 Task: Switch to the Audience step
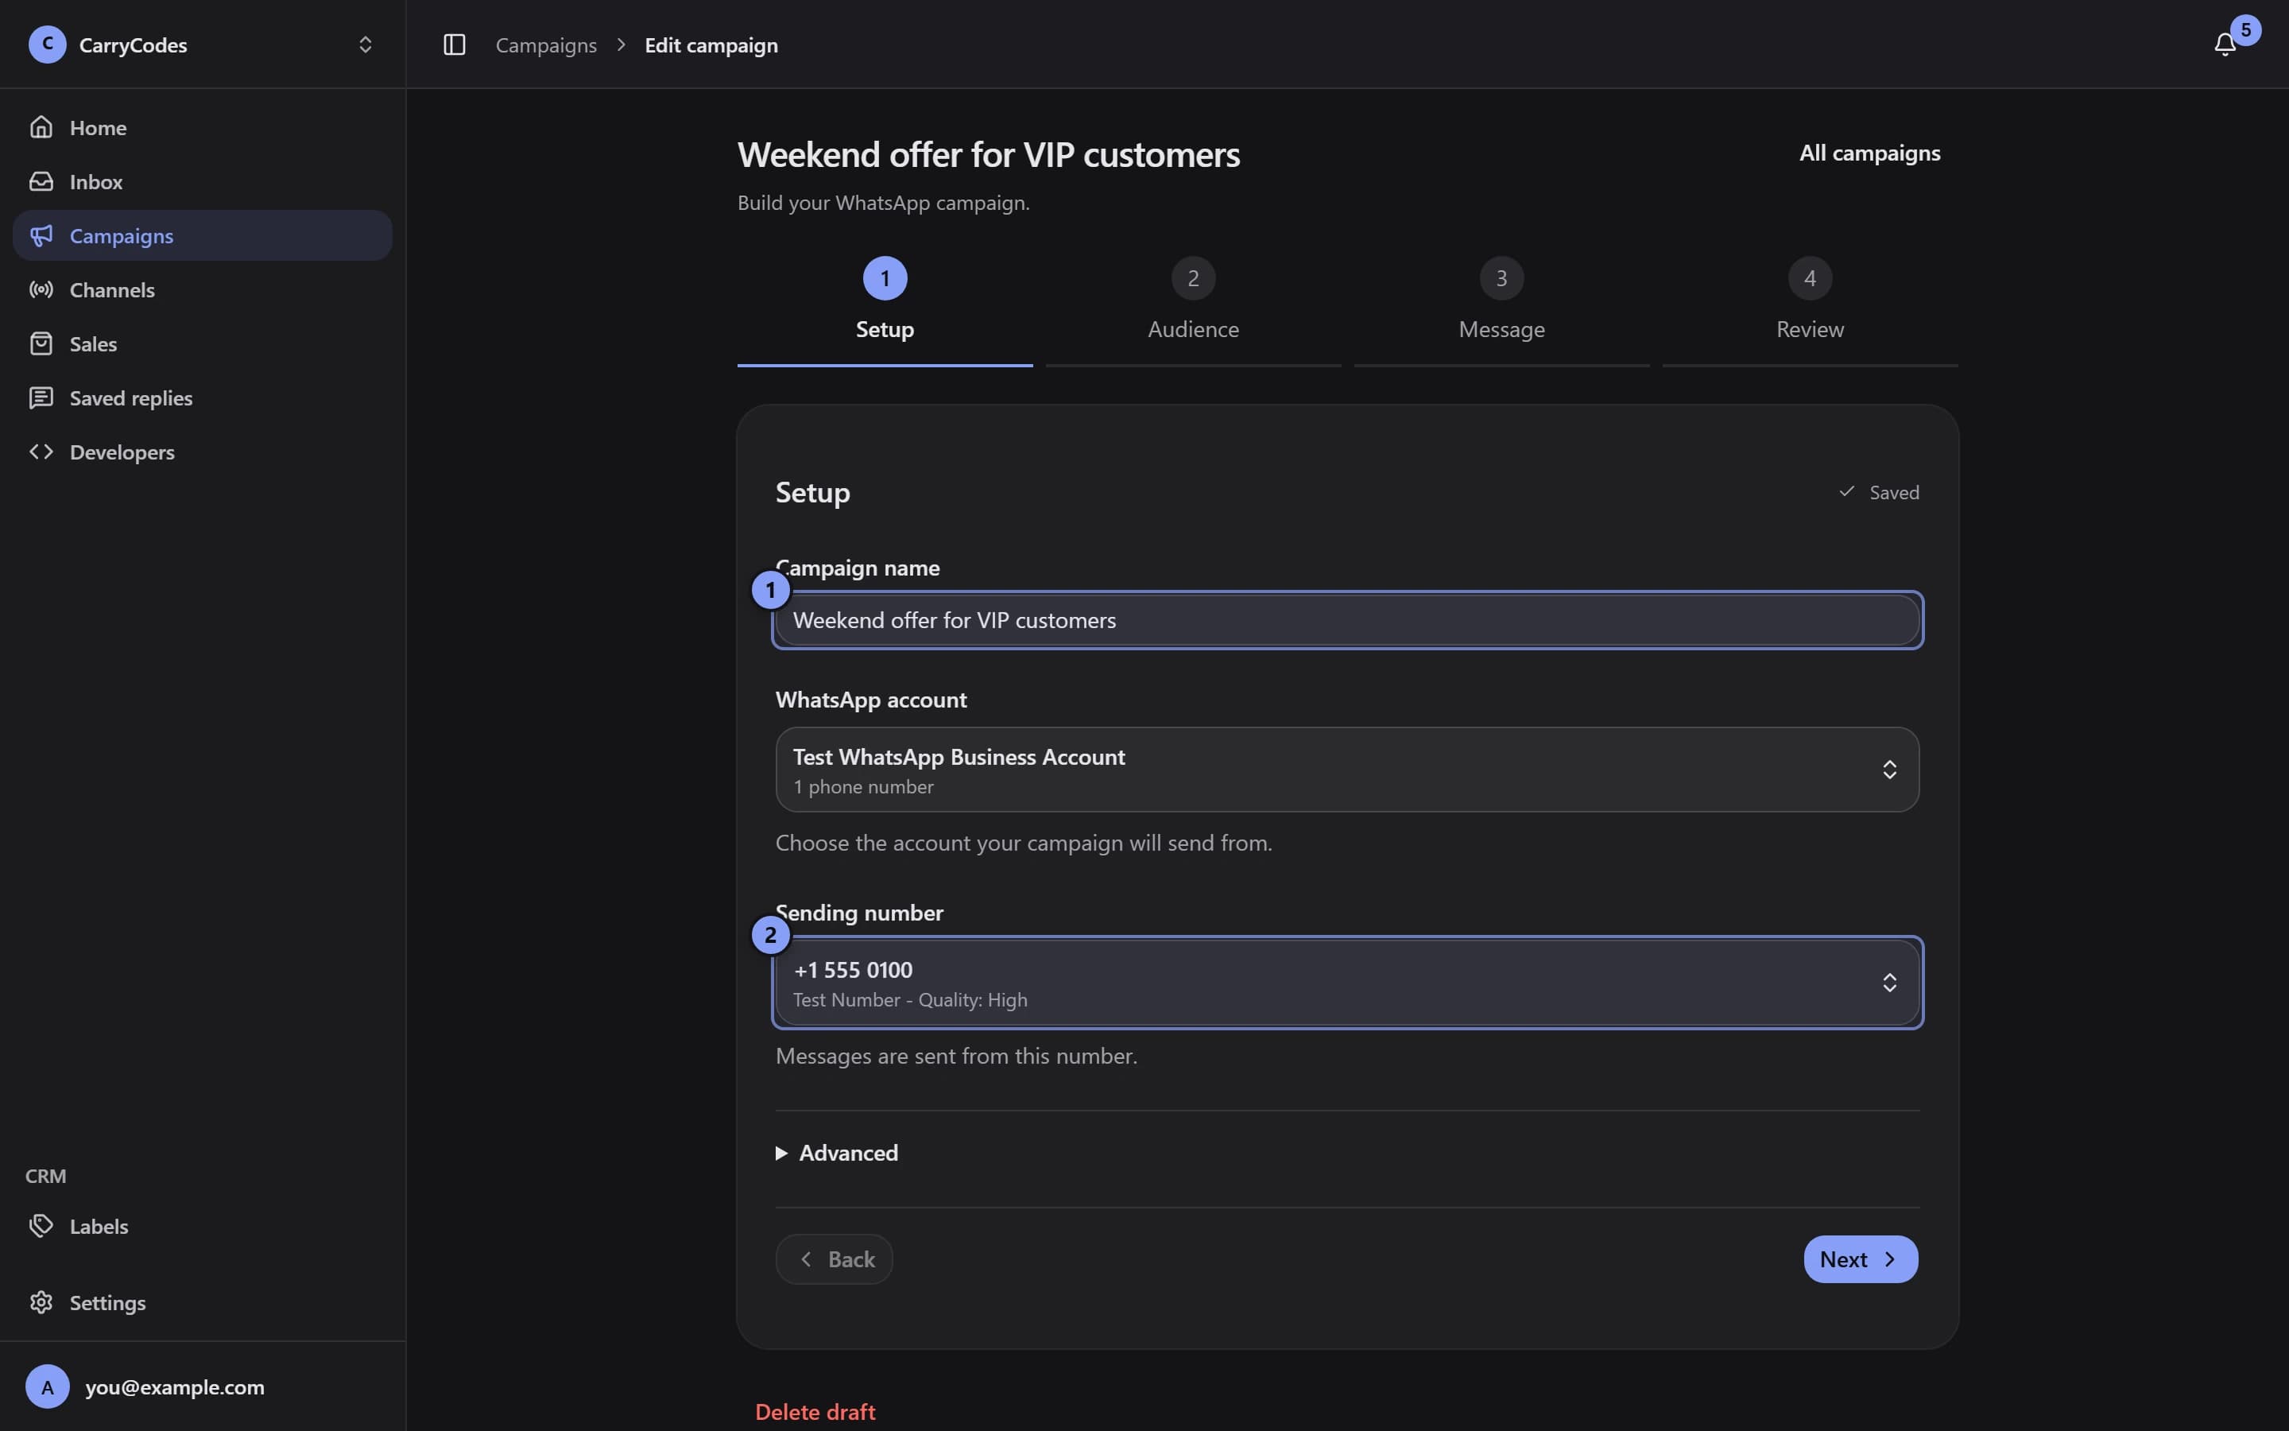point(1193,310)
